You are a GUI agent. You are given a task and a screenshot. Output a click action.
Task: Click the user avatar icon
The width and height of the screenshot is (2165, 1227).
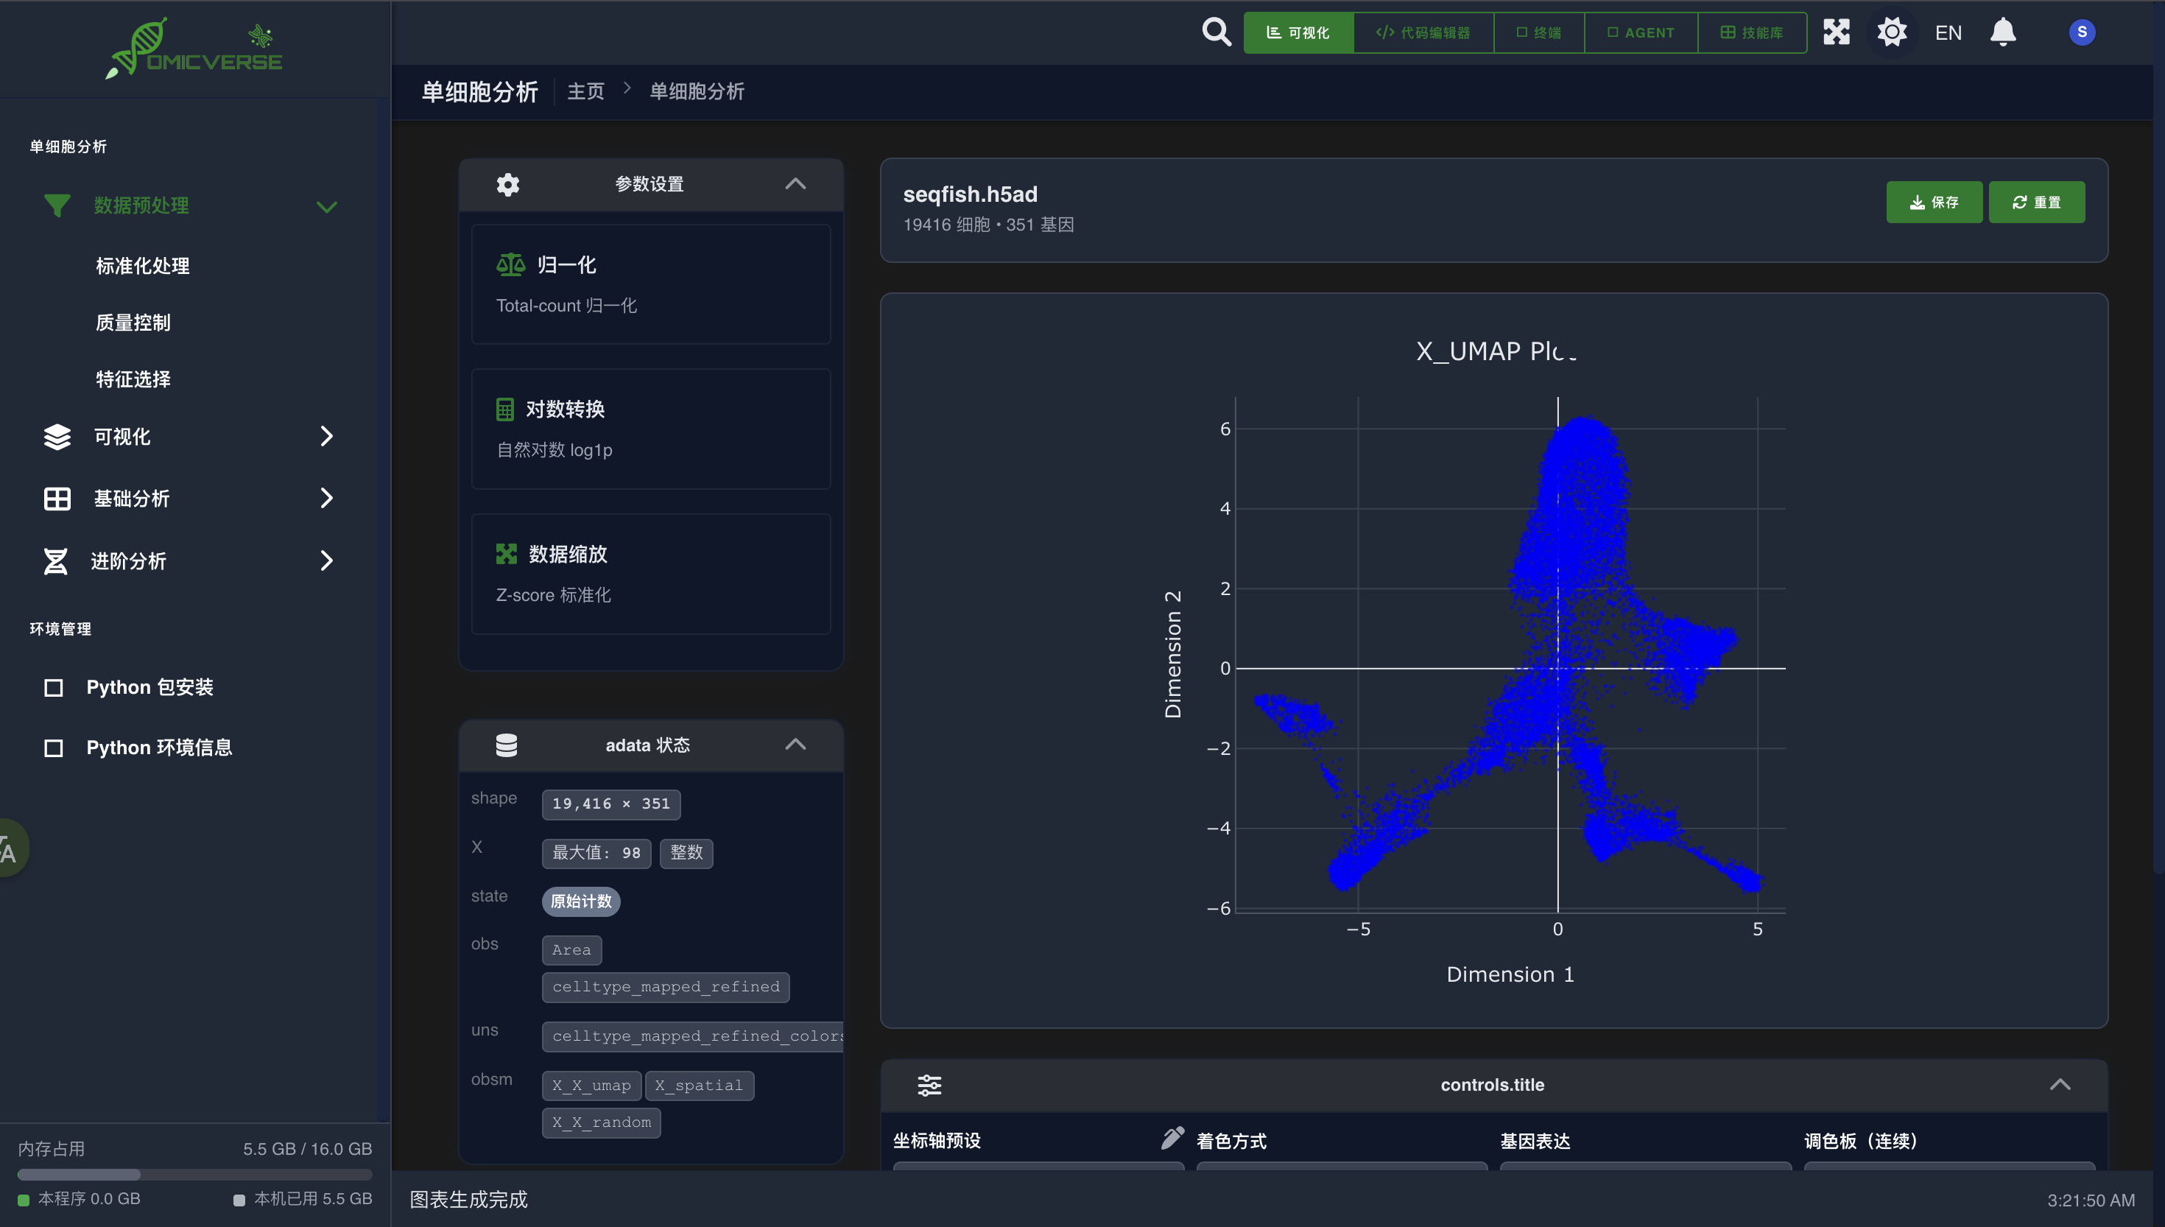tap(2081, 32)
